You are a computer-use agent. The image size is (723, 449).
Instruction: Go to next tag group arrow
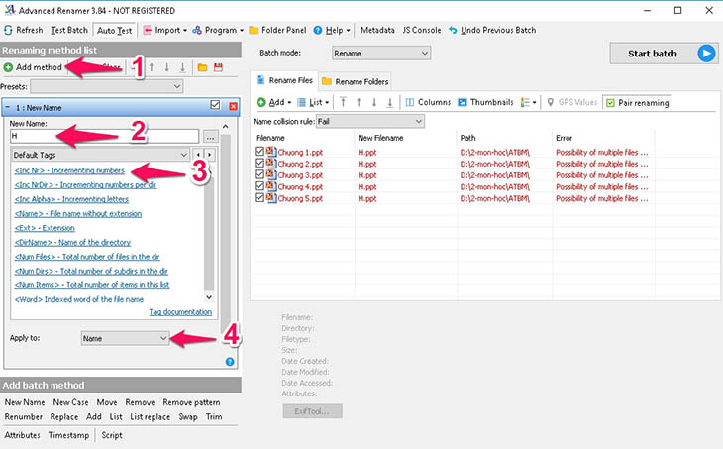210,155
